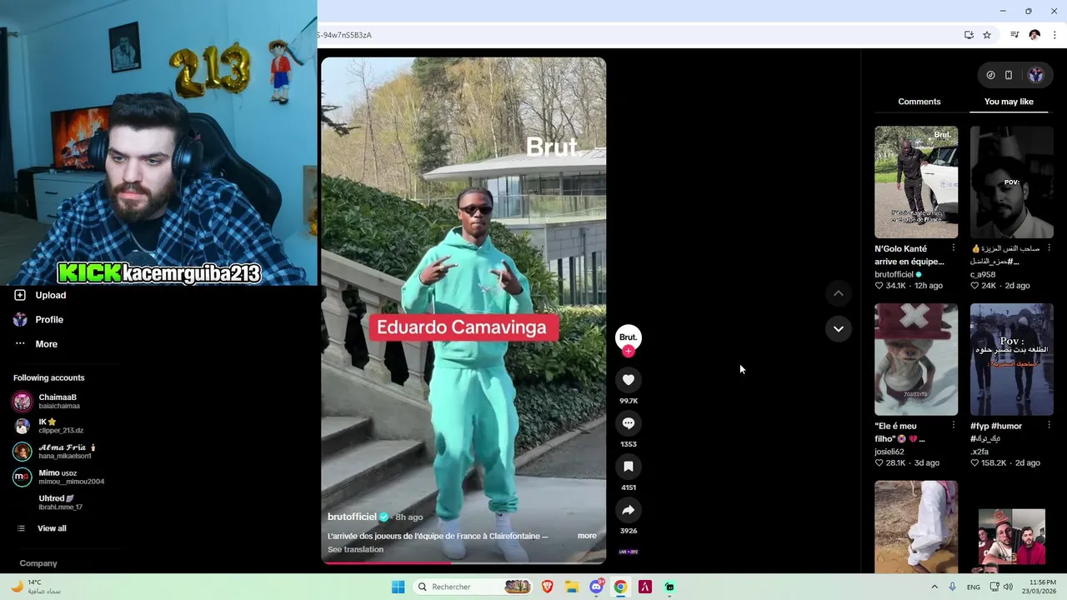Open the Brut author avatar beside the video
Image resolution: width=1067 pixels, height=600 pixels.
(629, 337)
